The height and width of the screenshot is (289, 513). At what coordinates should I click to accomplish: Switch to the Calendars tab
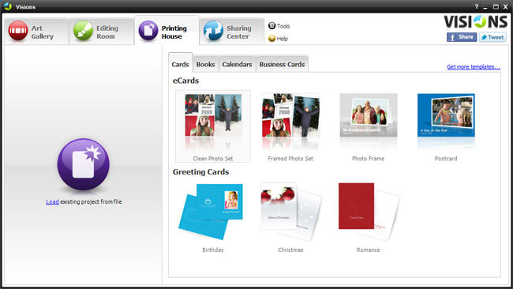[x=238, y=64]
